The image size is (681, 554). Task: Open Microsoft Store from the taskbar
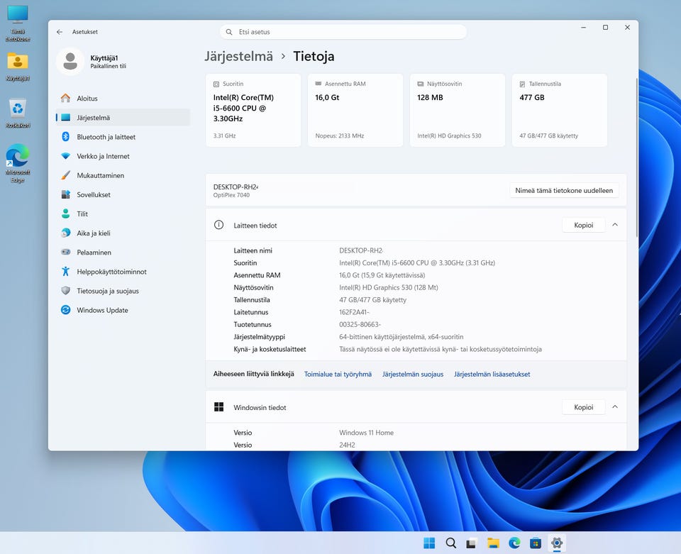click(536, 543)
